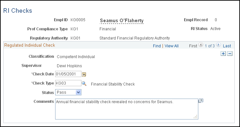Open the Check Type lookup magnifier

84,84
